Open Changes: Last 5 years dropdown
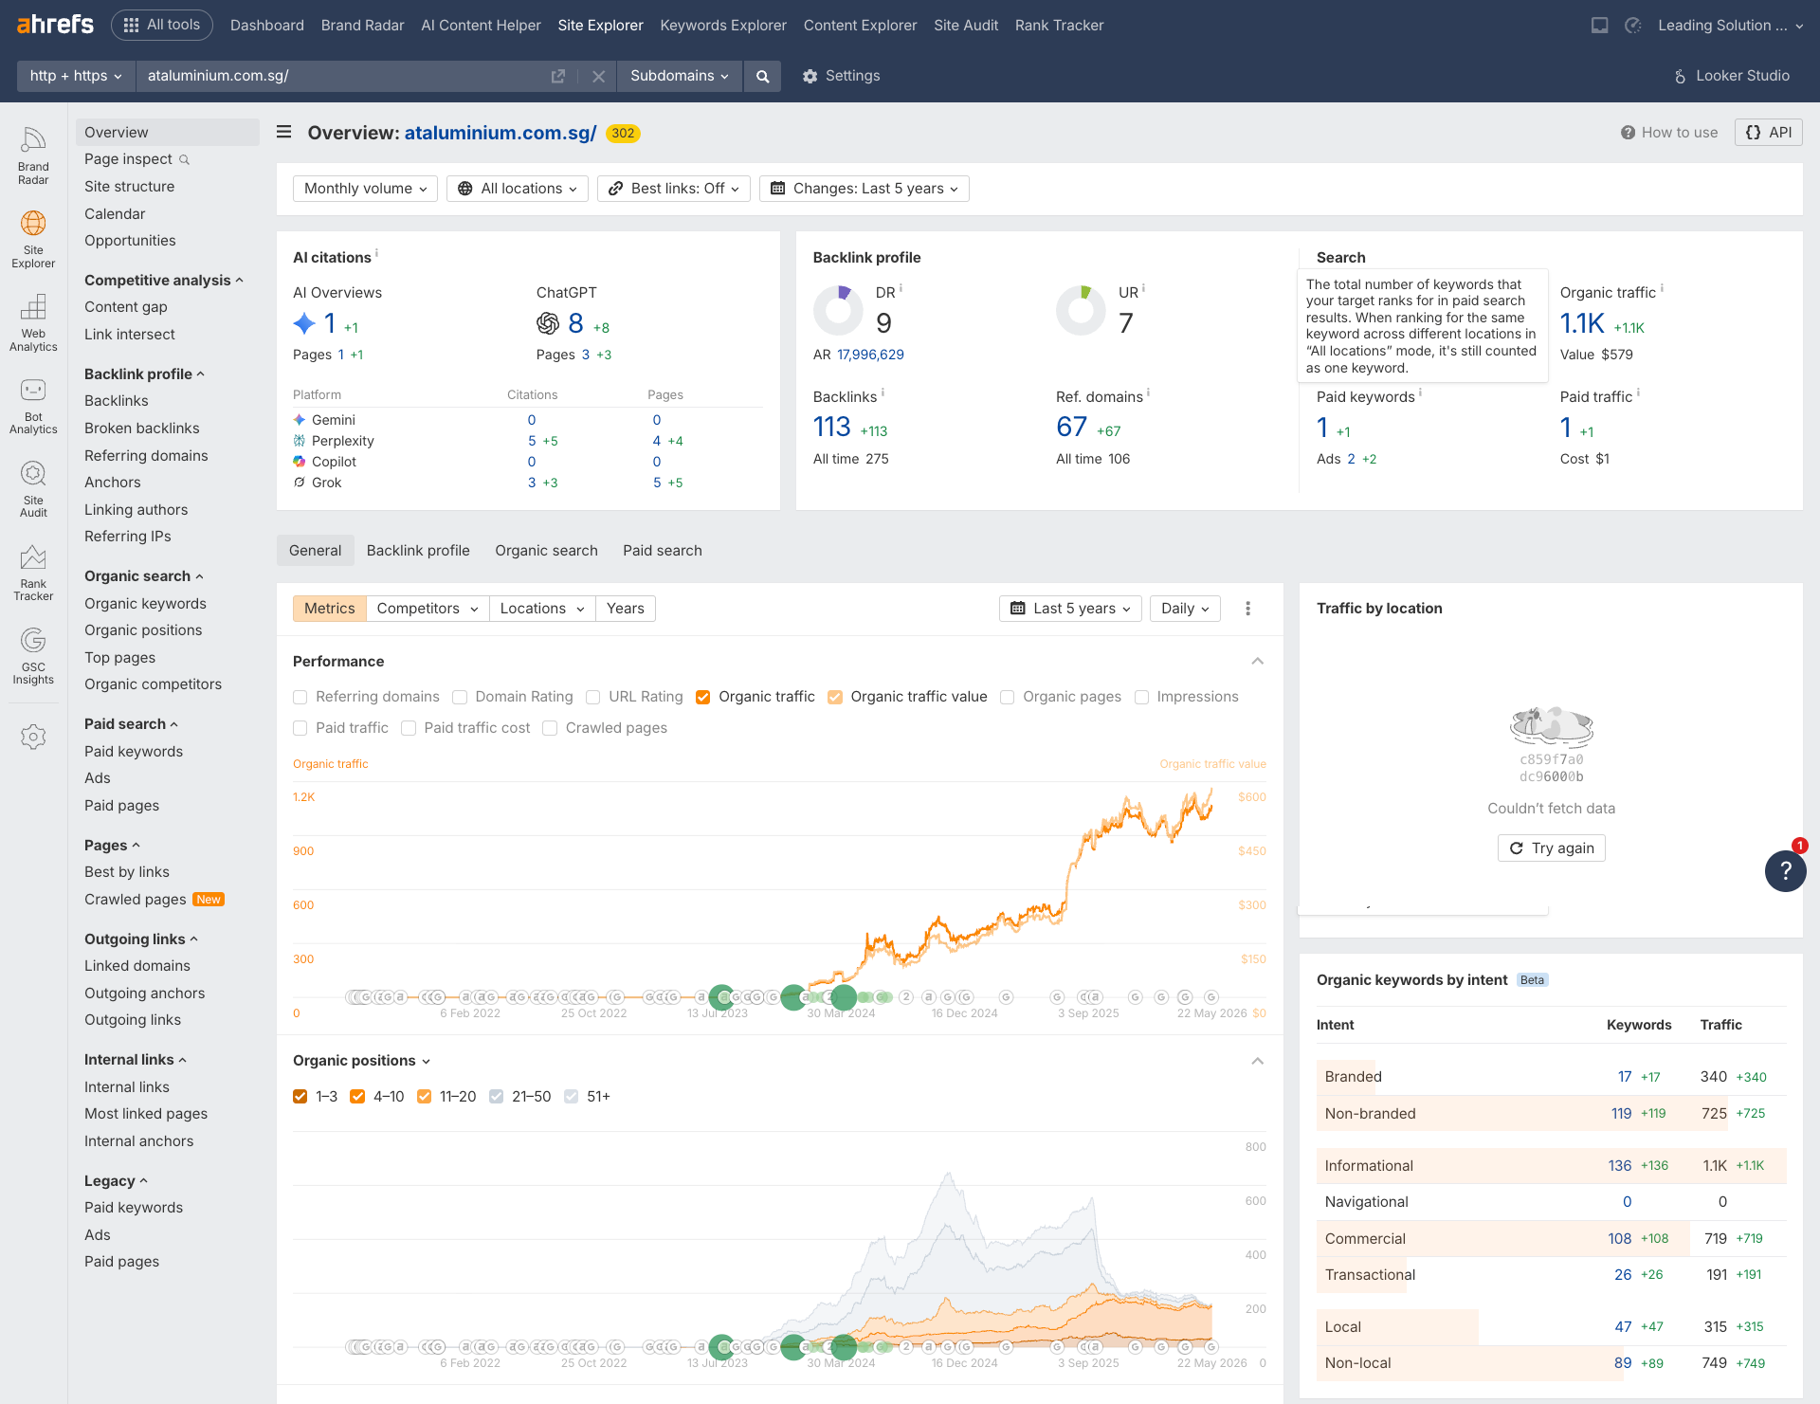Screen dimensions: 1820x1404 click(864, 189)
